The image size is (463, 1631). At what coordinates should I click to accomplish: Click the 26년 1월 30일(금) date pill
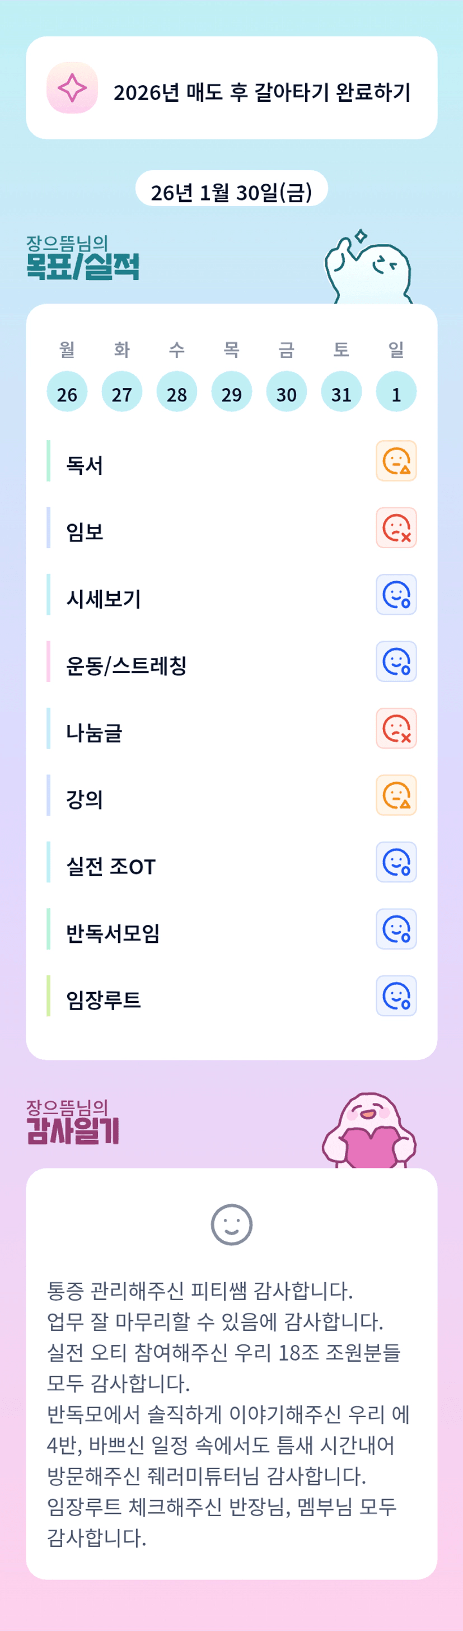(x=231, y=190)
